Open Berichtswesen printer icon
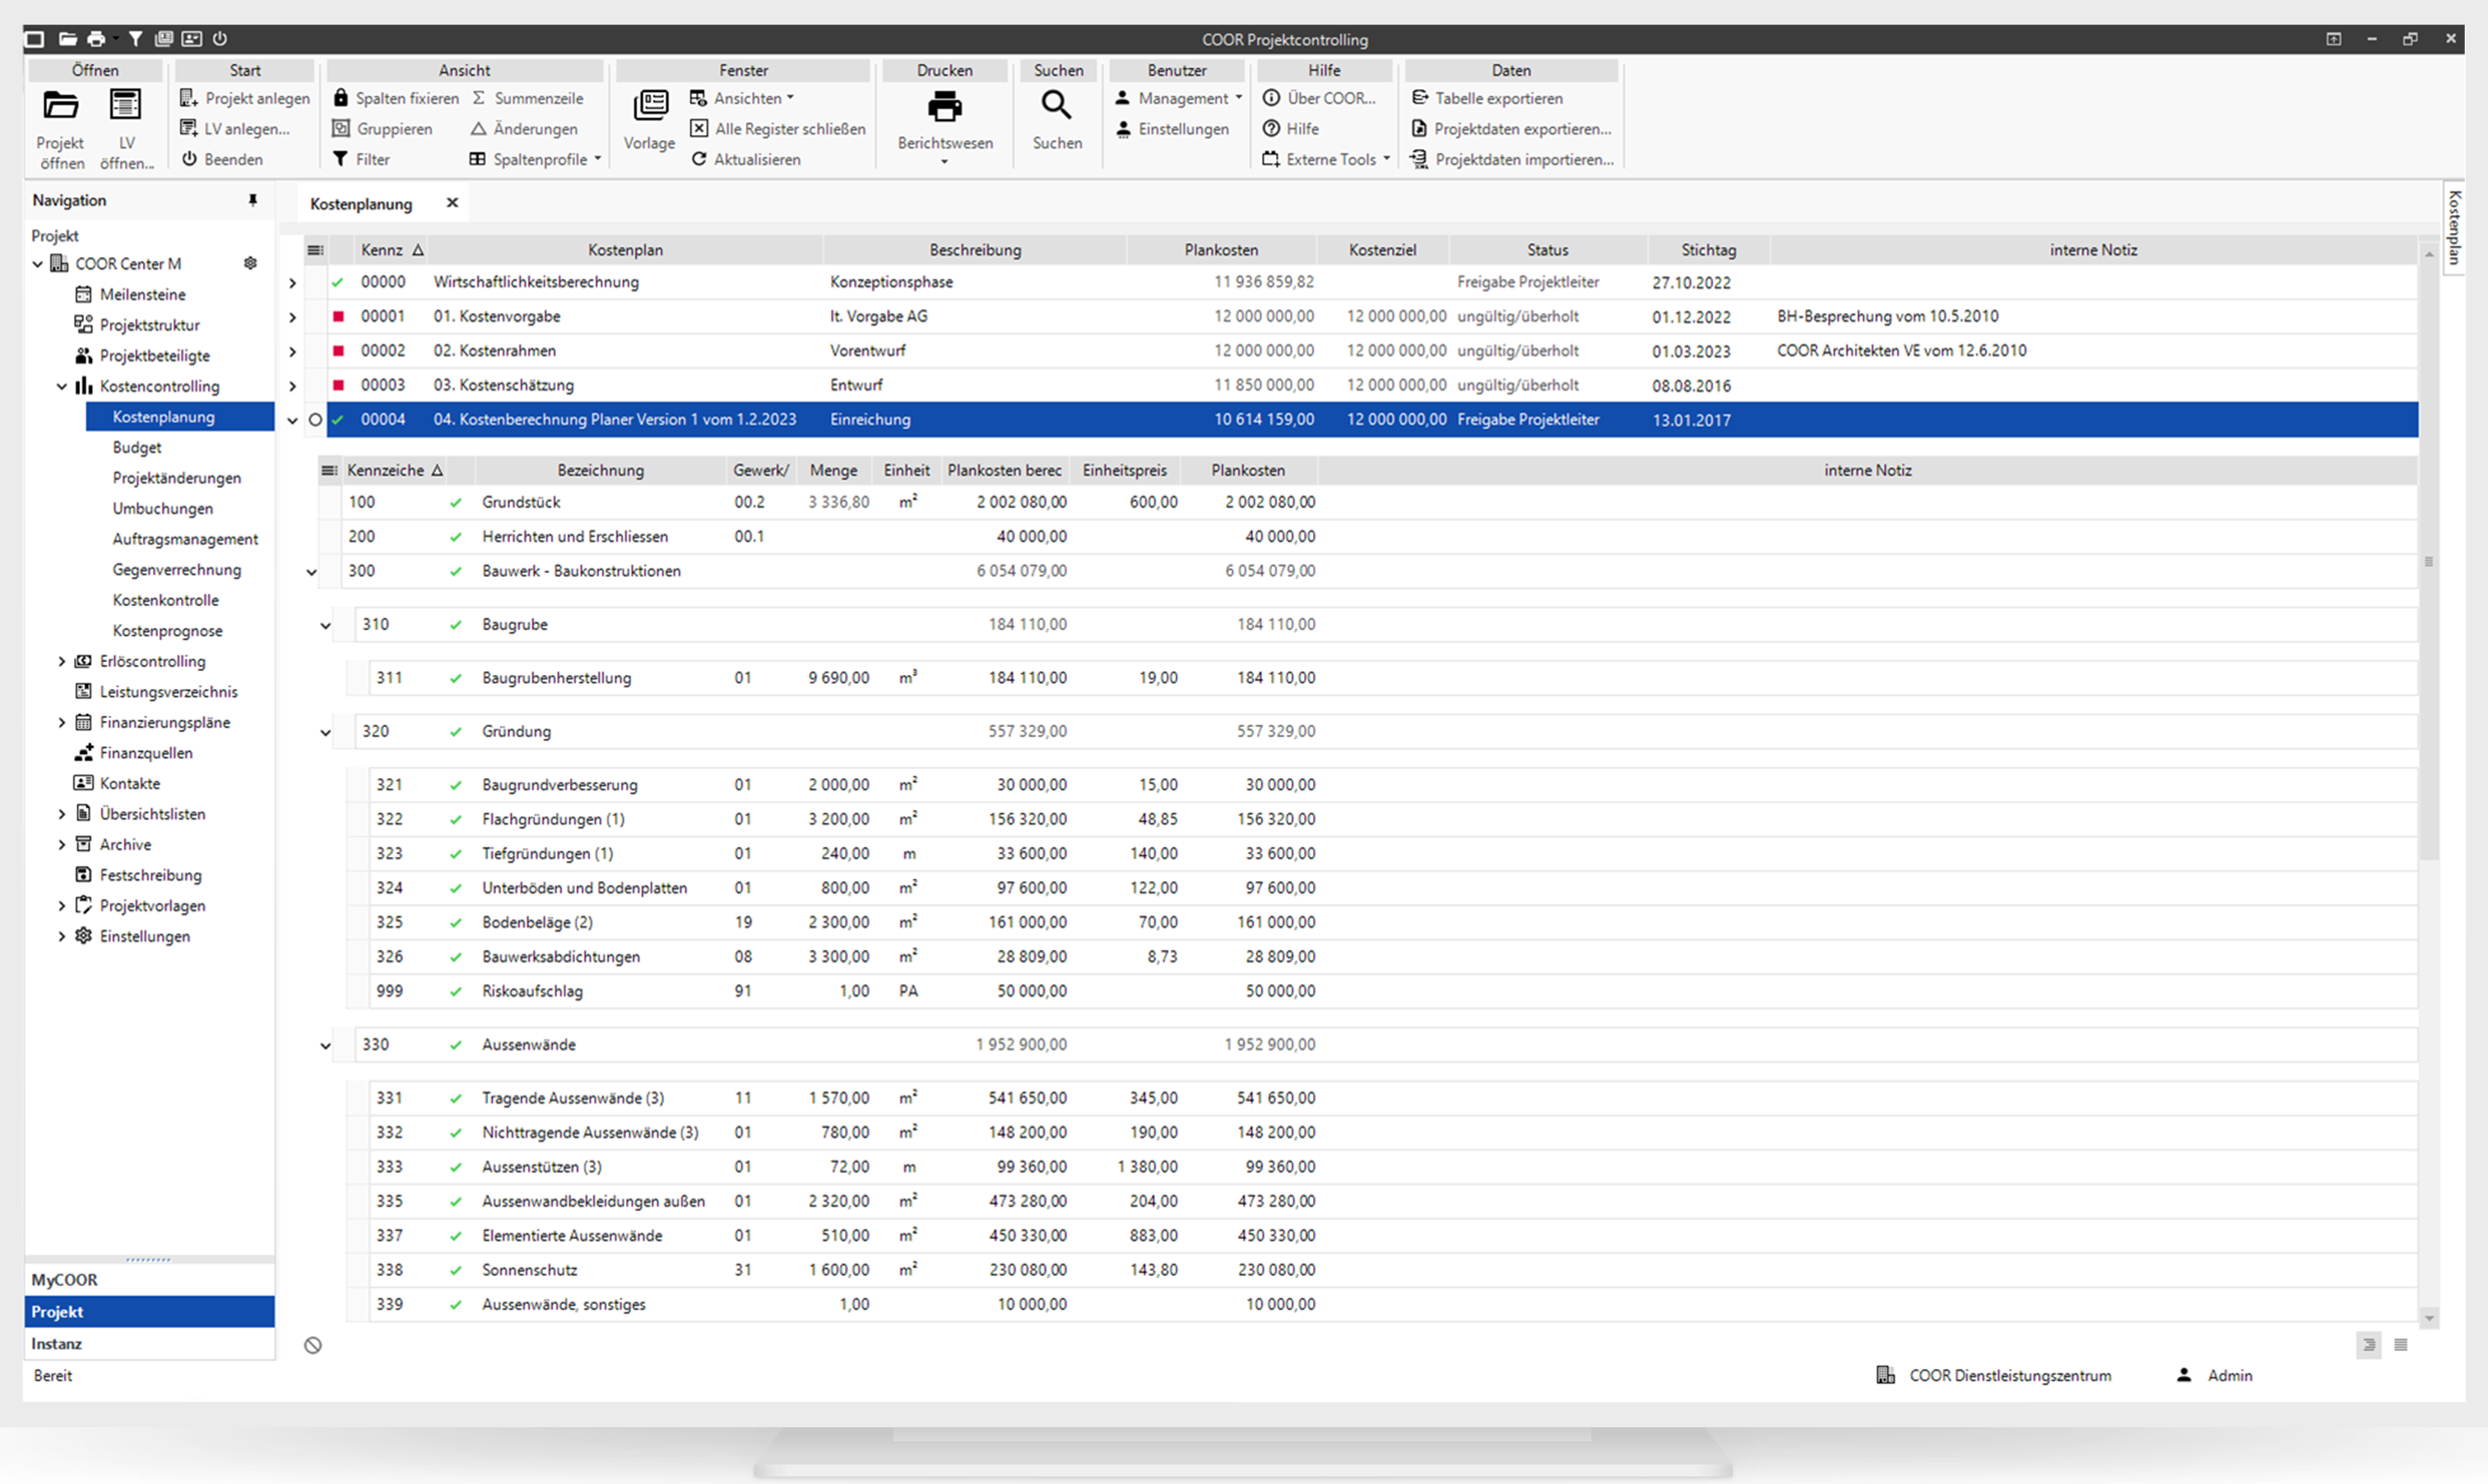The width and height of the screenshot is (2488, 1484). [944, 106]
